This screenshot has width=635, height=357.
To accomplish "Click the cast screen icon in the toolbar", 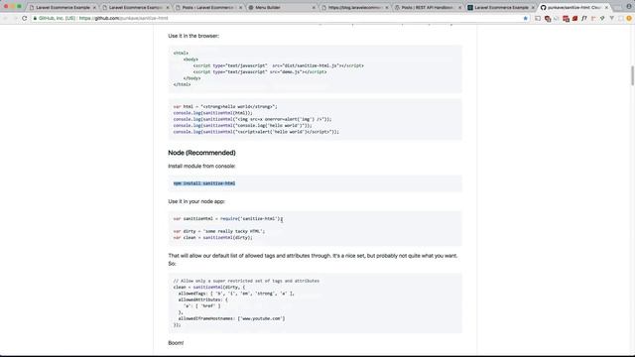I will tap(538, 18).
